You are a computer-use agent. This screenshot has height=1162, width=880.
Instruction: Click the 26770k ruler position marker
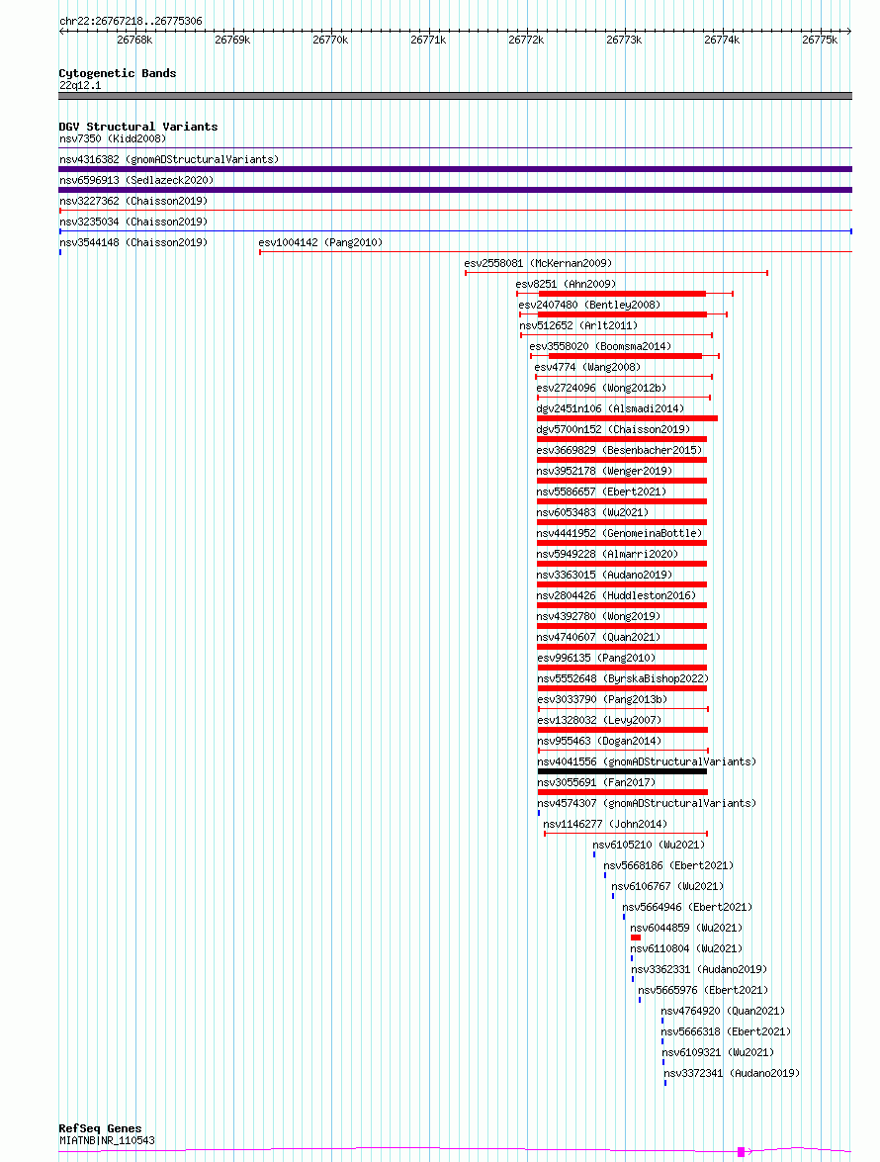click(330, 40)
